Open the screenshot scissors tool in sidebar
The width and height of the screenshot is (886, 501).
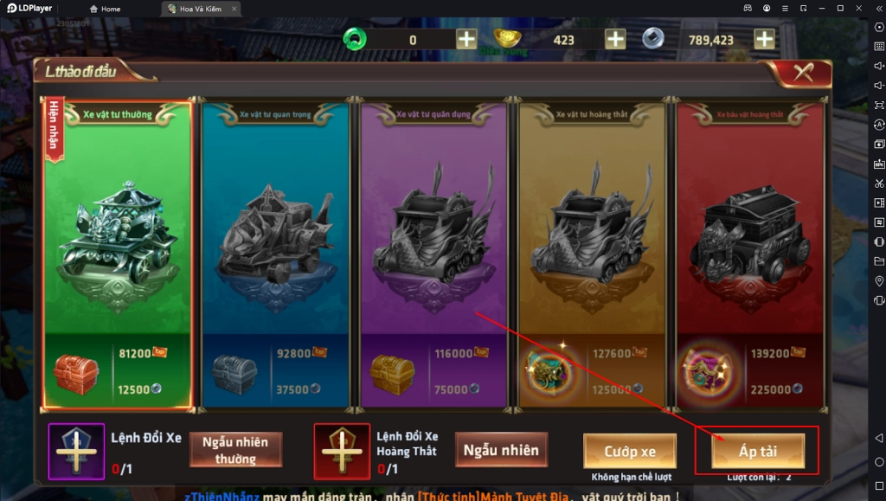pyautogui.click(x=879, y=183)
